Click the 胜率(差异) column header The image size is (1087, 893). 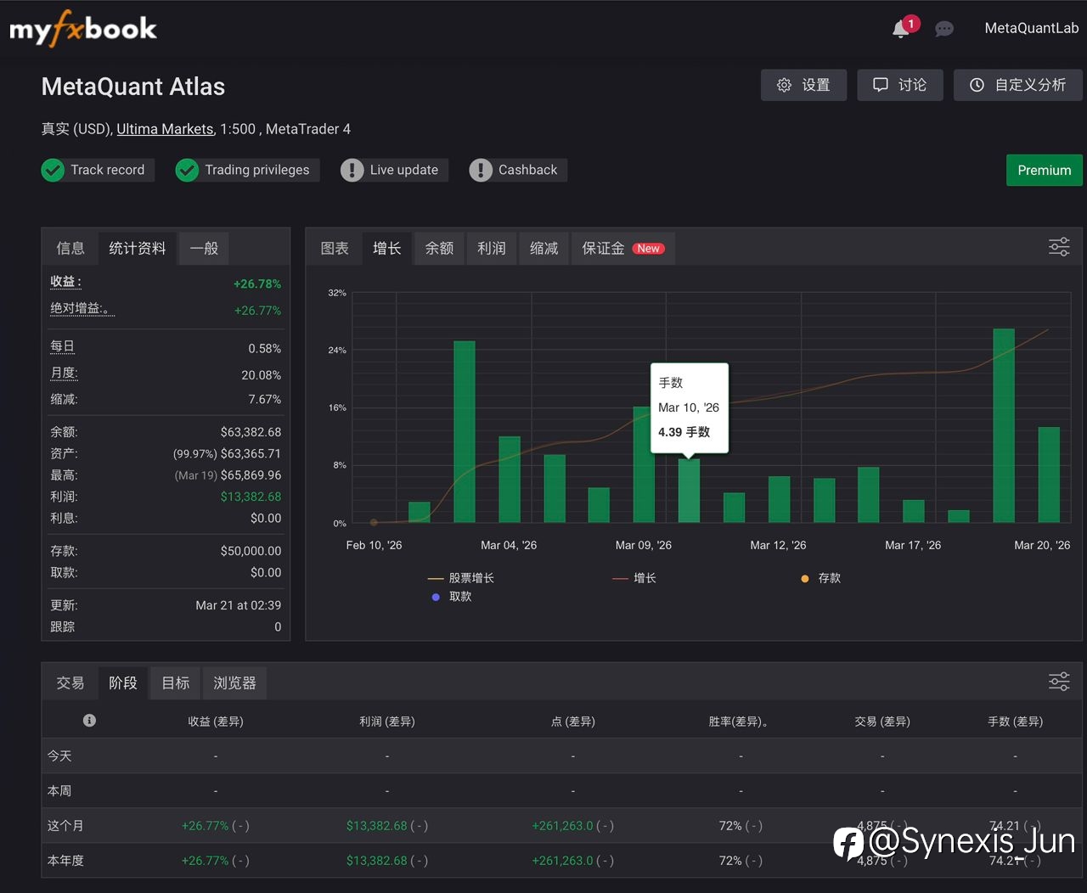[x=739, y=722]
